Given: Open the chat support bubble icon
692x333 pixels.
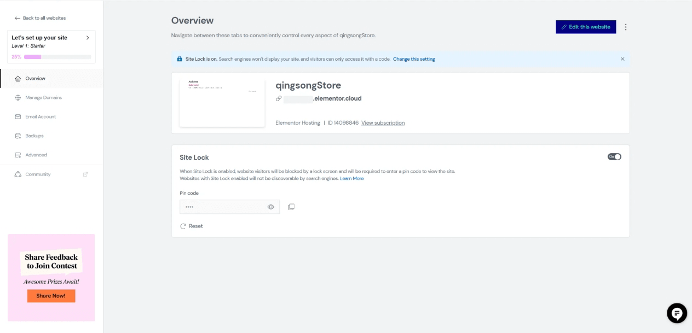Looking at the screenshot, I should click(x=677, y=313).
